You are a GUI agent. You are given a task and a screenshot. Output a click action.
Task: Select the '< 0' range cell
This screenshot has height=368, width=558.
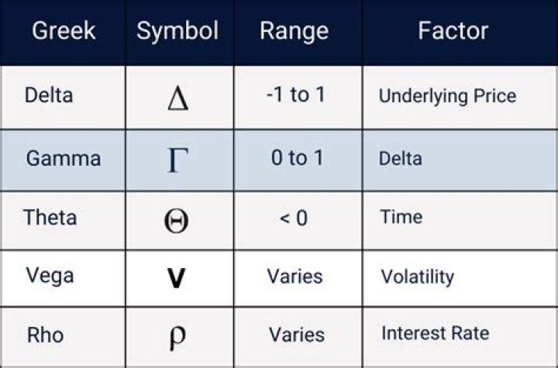point(298,221)
